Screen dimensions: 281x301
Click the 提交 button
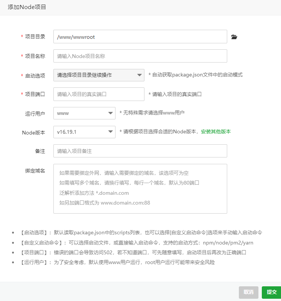272,292
